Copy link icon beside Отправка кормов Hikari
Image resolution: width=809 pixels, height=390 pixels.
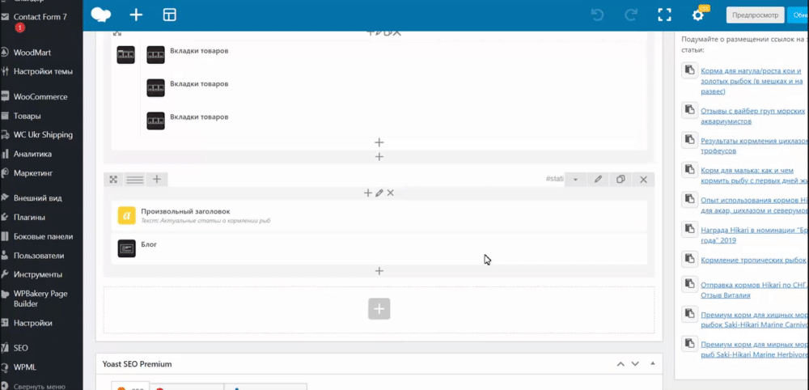click(x=688, y=284)
